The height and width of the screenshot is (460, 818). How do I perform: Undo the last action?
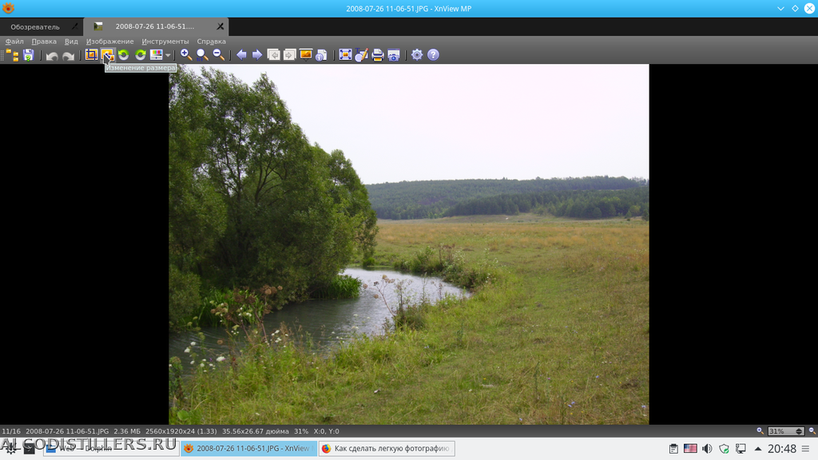(x=52, y=55)
